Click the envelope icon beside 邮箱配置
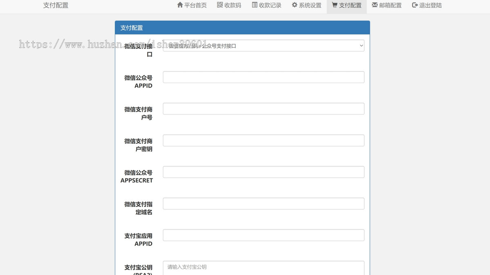 click(x=374, y=5)
